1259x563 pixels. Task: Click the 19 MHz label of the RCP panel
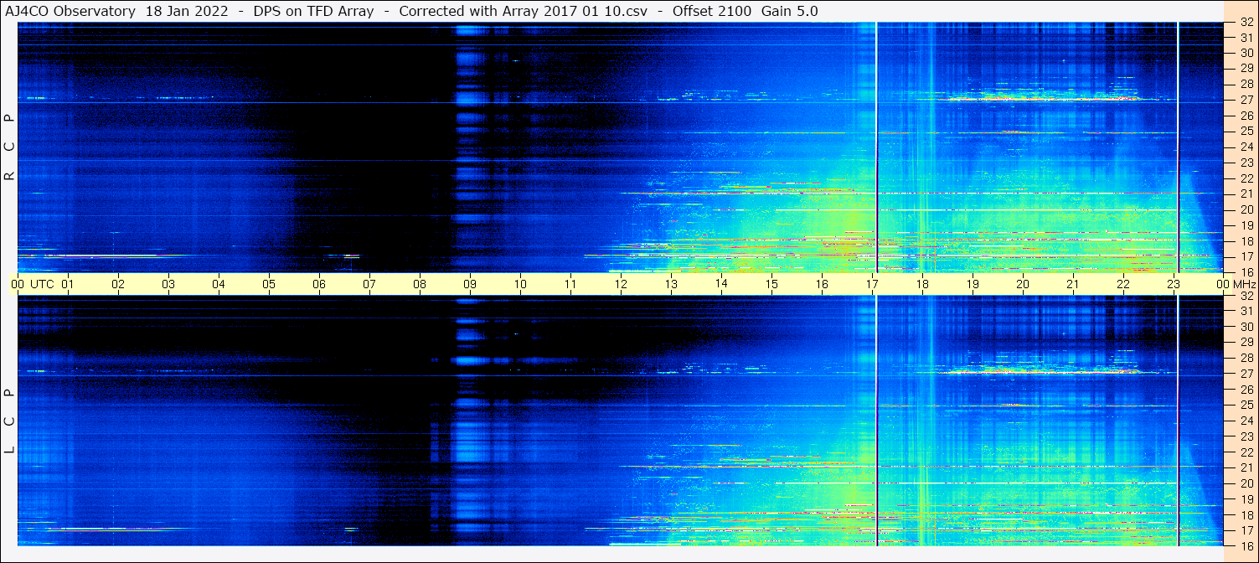click(x=1246, y=225)
